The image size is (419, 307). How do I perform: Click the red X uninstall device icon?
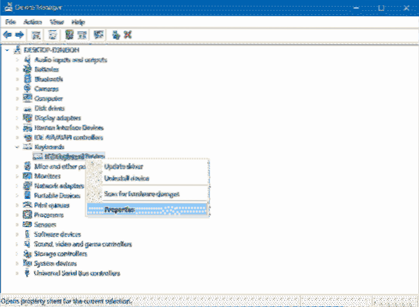pos(127,35)
